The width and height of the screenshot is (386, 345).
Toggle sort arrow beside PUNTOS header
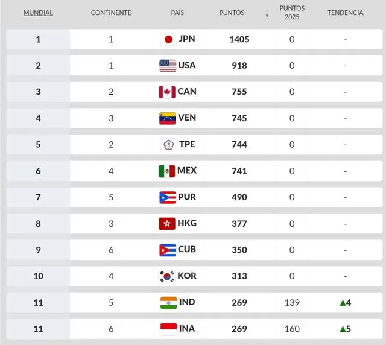[267, 13]
